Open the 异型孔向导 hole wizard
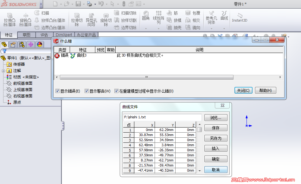The height and width of the screenshot is (184, 301). [x=91, y=20]
